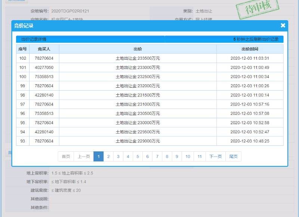This screenshot has height=217, width=299.
Task: Click 上一页 previous page button
Action: point(84,157)
